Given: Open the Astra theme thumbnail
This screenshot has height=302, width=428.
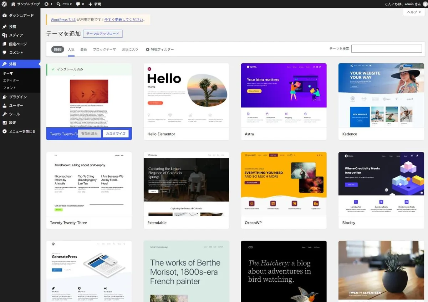Looking at the screenshot, I should 284,95.
